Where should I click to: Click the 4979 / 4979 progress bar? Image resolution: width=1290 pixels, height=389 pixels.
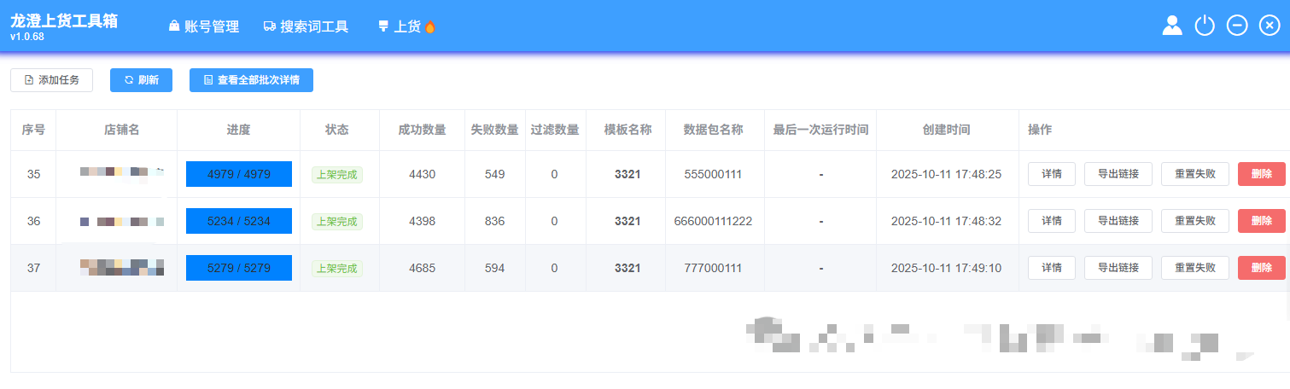point(239,174)
